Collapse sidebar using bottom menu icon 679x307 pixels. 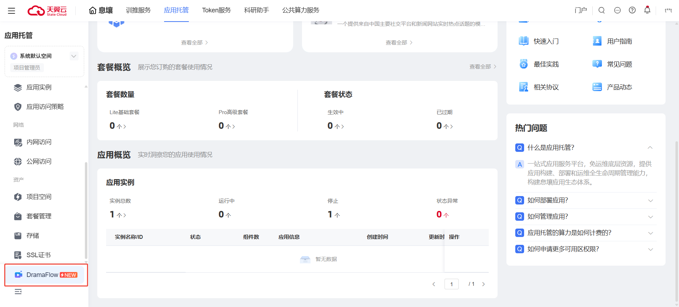(18, 291)
